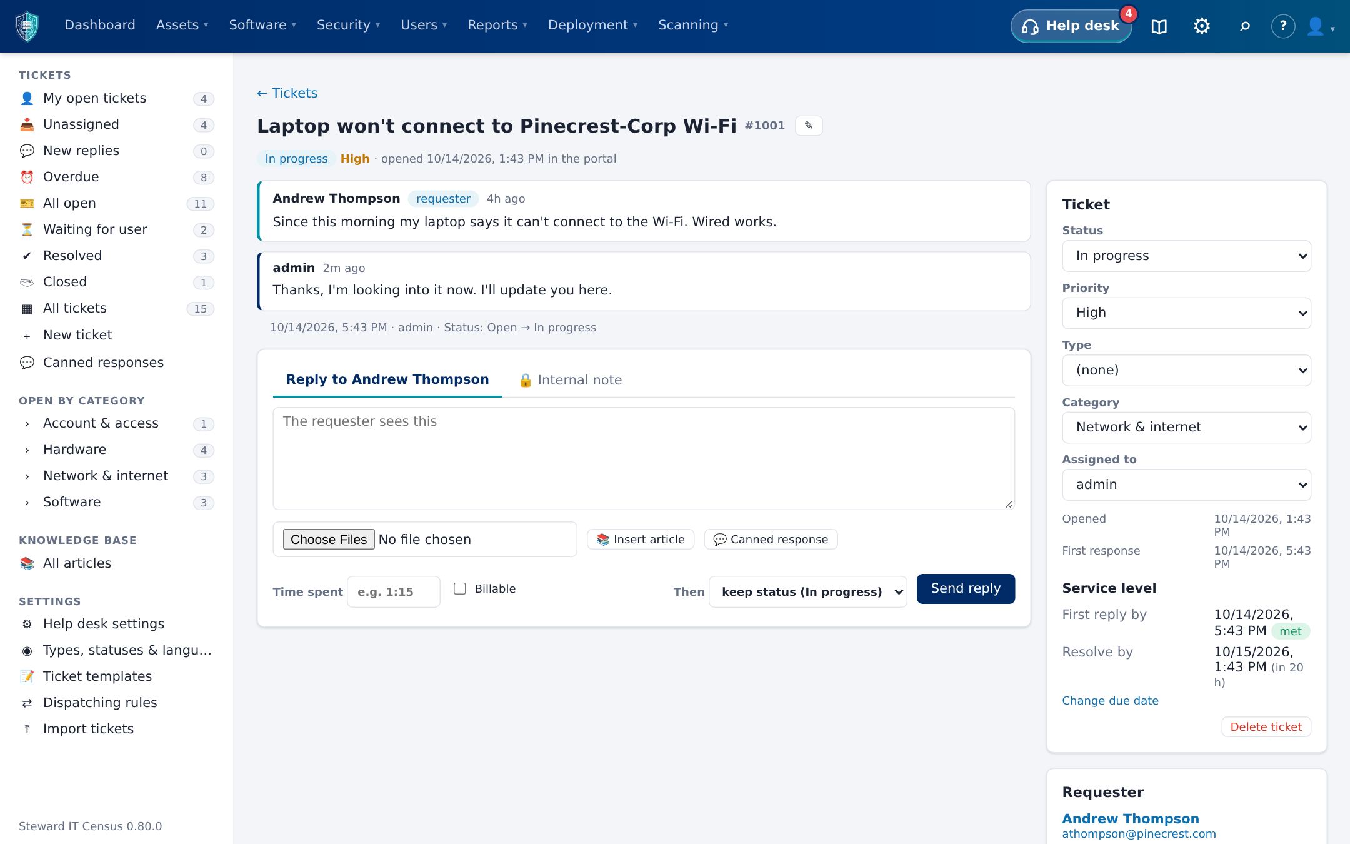Open the Type dropdown showing (none)

[1186, 370]
